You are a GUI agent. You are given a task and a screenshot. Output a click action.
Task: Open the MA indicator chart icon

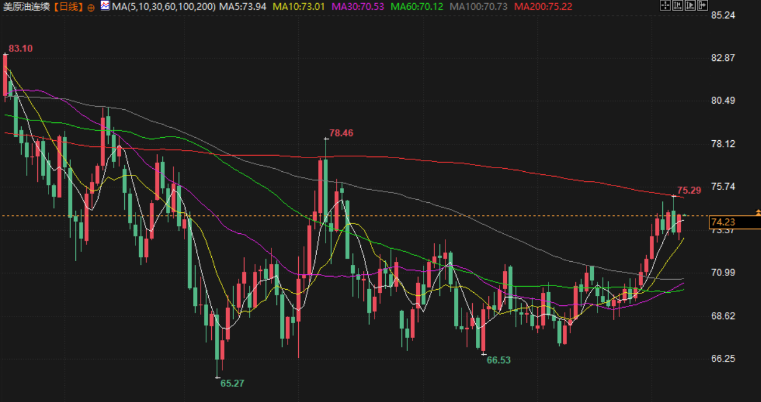pyautogui.click(x=104, y=6)
